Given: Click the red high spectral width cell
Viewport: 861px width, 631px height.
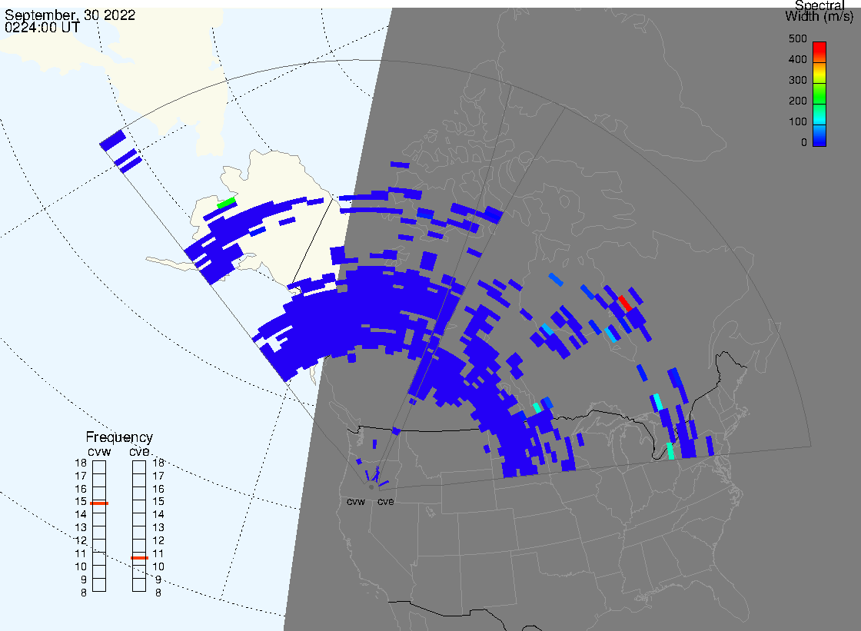Looking at the screenshot, I should tap(625, 303).
